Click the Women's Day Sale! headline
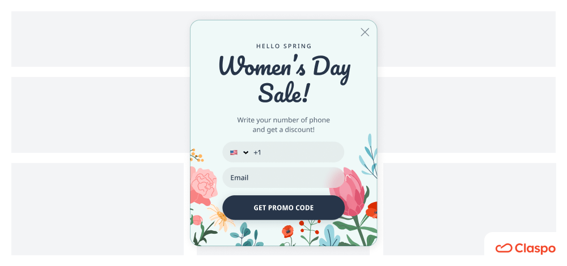This screenshot has height=266, width=567. pos(284,79)
